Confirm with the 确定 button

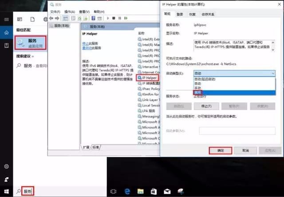pyautogui.click(x=221, y=151)
